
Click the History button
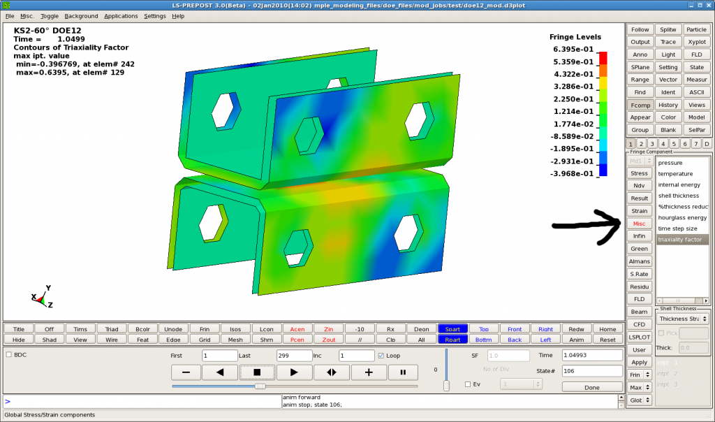point(668,105)
